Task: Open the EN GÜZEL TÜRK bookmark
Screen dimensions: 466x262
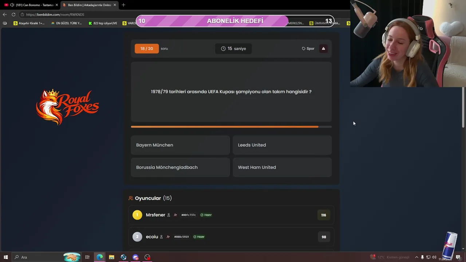Action: (x=66, y=23)
